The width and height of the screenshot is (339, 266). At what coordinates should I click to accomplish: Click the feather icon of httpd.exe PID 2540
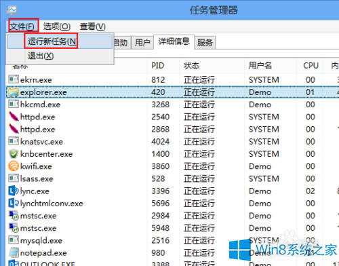tap(14, 117)
